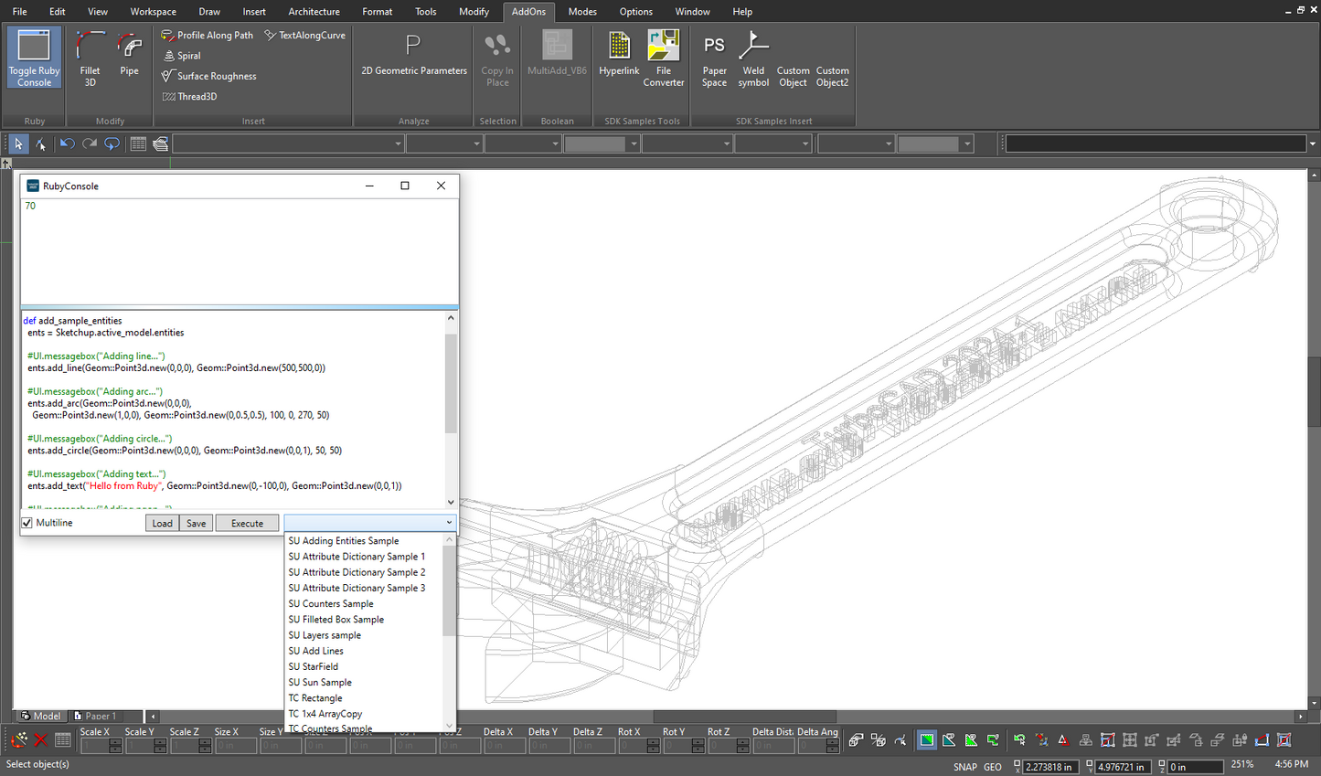The image size is (1321, 776).
Task: Click the X coordinate input field
Action: (1049, 767)
